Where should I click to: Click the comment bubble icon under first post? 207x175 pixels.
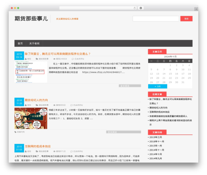coord(73,59)
